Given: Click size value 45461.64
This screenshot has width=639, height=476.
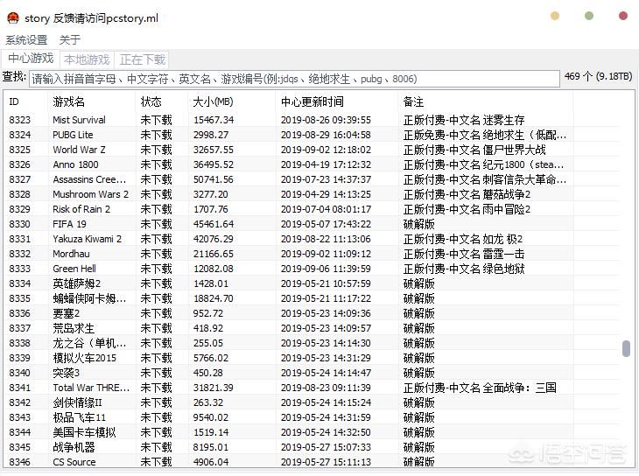Looking at the screenshot, I should (213, 224).
